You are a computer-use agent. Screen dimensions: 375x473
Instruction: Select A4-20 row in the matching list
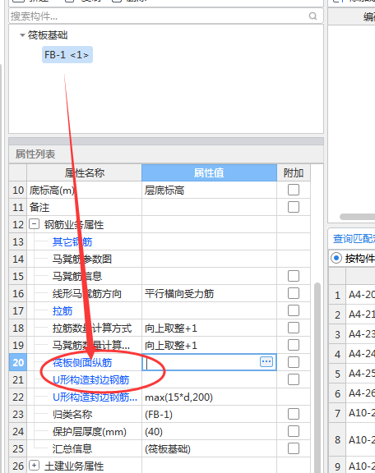352,295
